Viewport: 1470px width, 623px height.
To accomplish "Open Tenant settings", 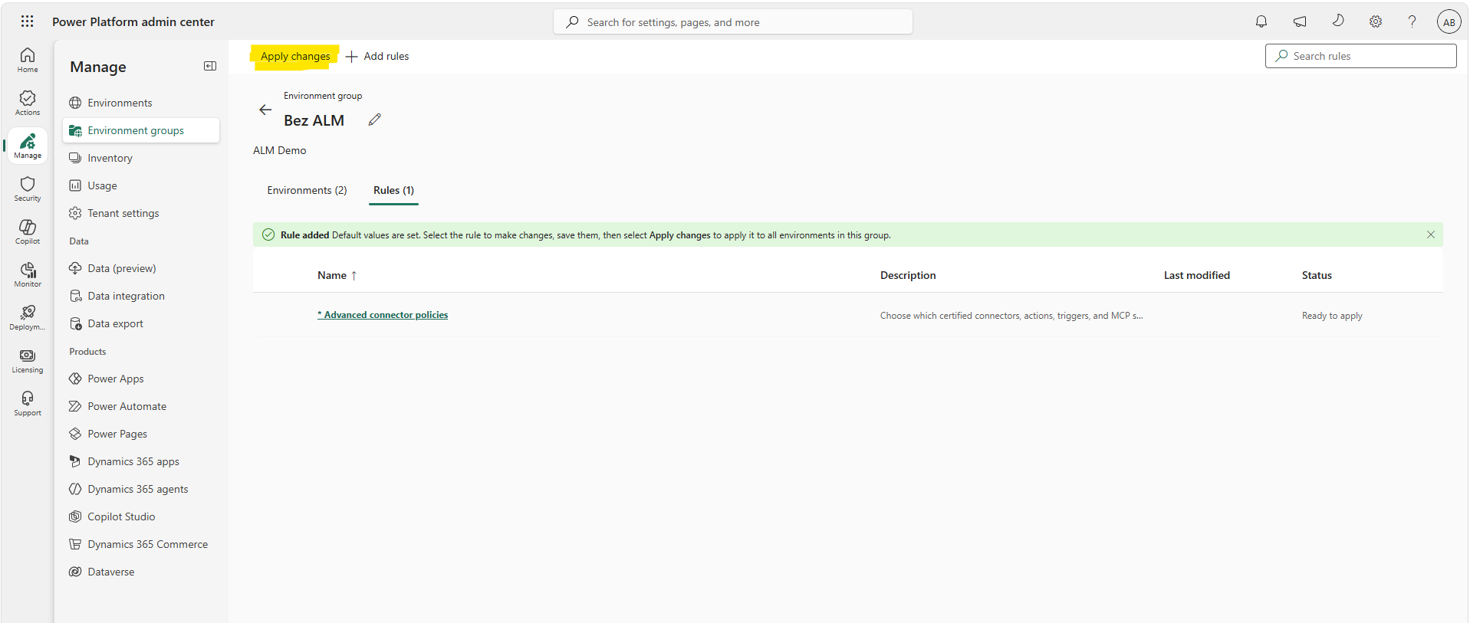I will coord(141,213).
